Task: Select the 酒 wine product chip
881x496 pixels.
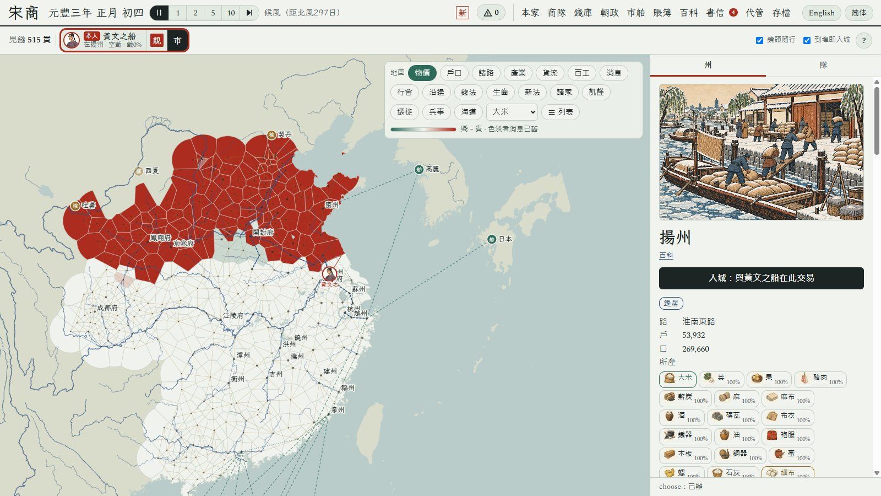Action: pos(682,417)
